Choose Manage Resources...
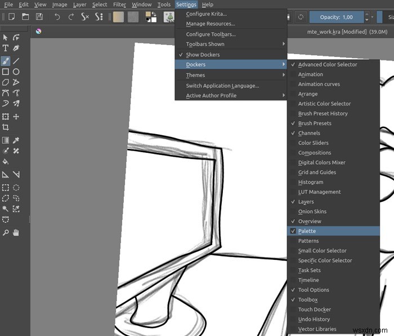 pyautogui.click(x=231, y=24)
